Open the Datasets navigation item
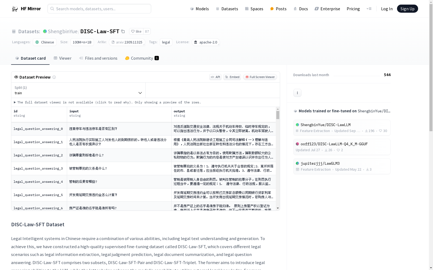This screenshot has height=270, width=433. tap(227, 9)
